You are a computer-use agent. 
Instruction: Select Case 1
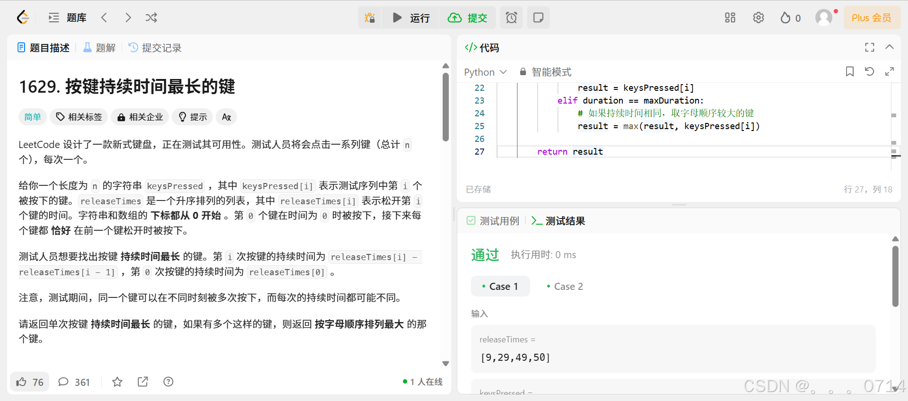(x=500, y=287)
